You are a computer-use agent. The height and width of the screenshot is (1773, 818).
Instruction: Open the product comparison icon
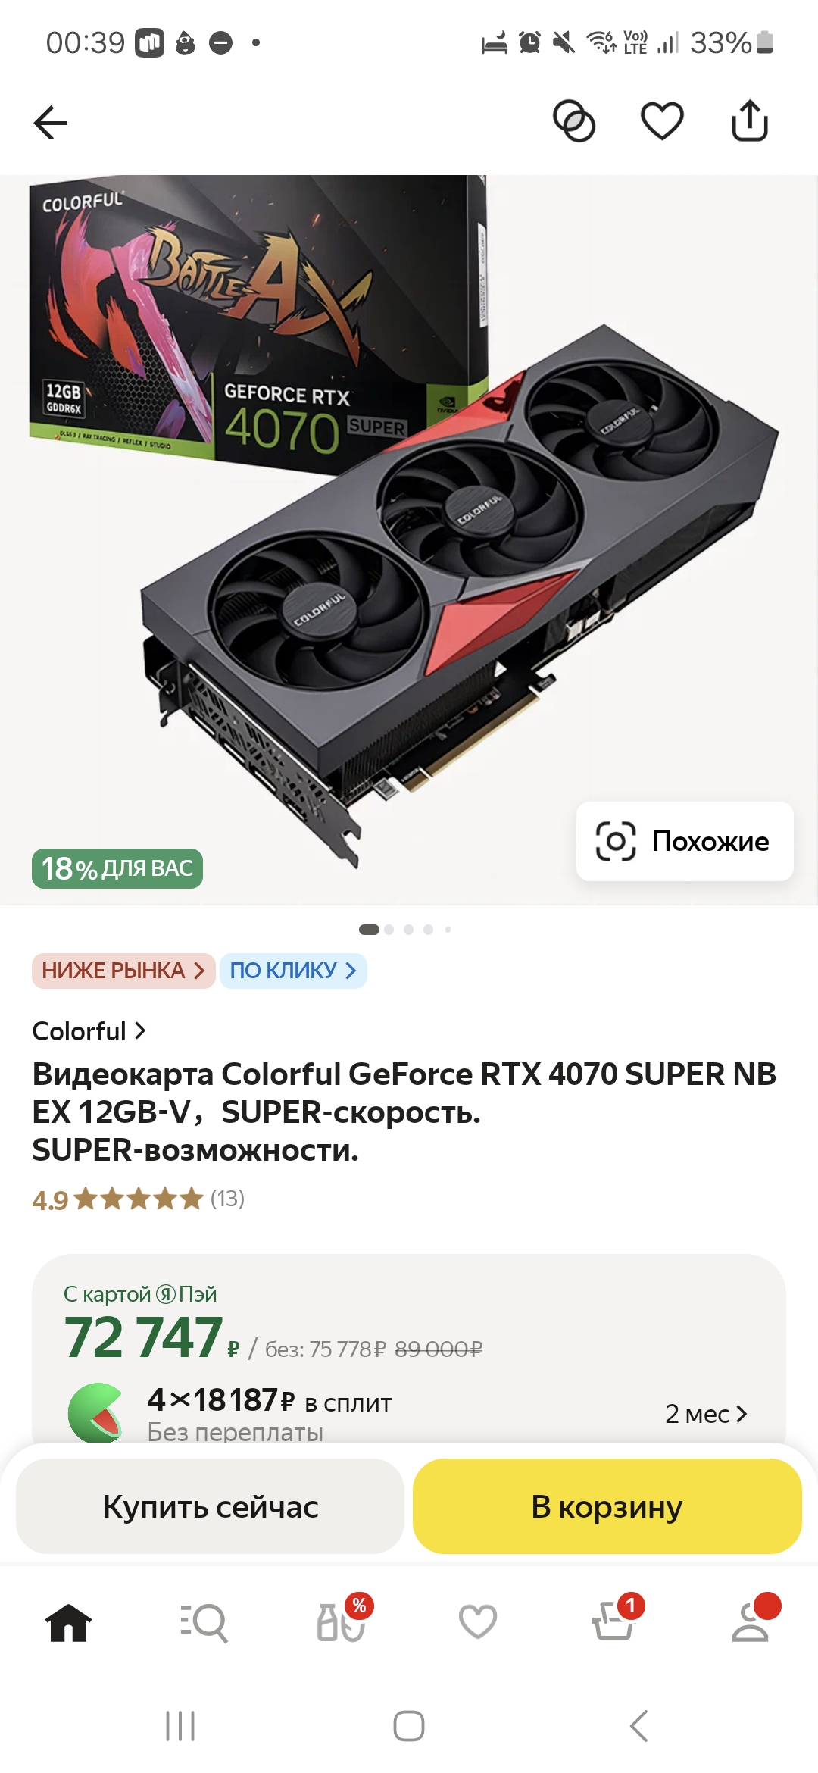(574, 121)
